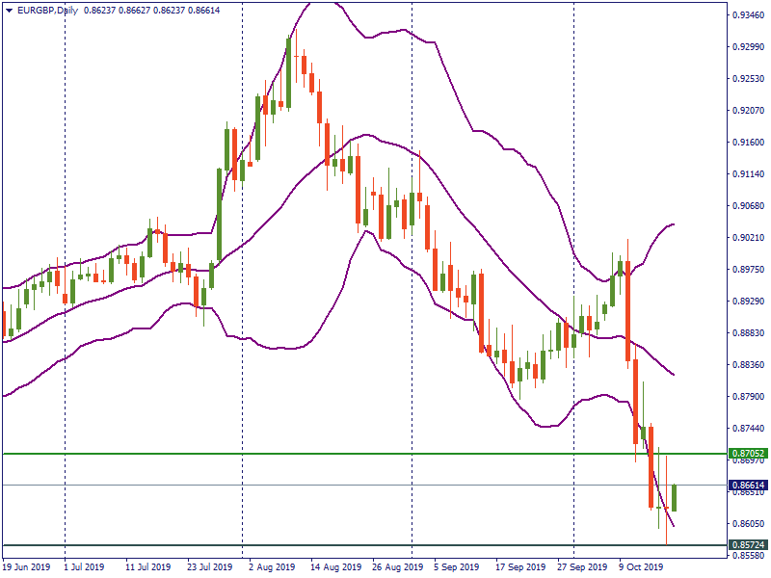The image size is (771, 578).
Task: Click the 0.85724 price label on axis
Action: pyautogui.click(x=749, y=545)
